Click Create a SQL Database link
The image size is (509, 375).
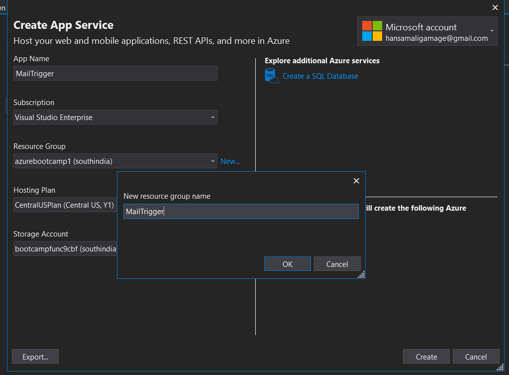tap(320, 76)
